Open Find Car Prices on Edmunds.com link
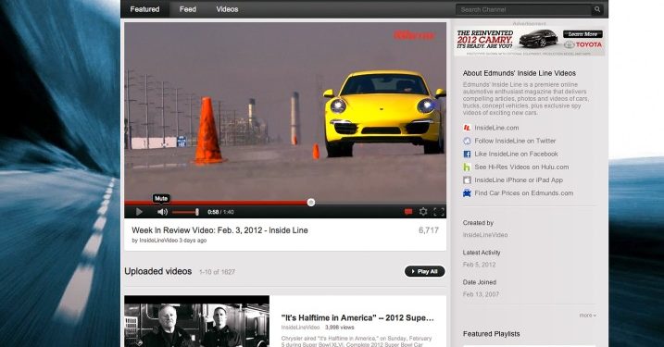 click(x=524, y=193)
